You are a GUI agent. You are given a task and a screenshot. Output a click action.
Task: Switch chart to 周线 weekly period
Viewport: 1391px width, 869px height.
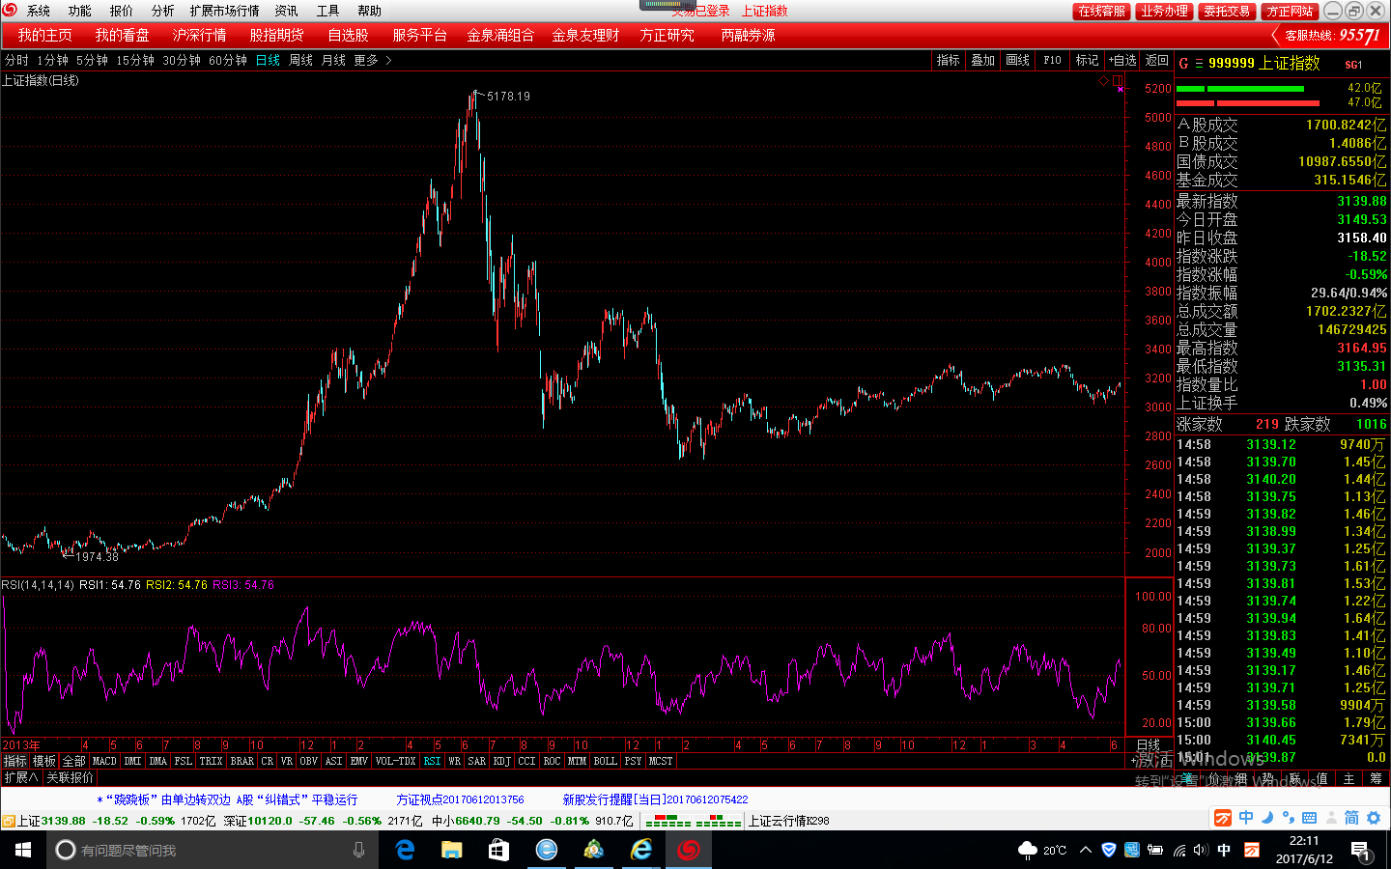pos(301,60)
